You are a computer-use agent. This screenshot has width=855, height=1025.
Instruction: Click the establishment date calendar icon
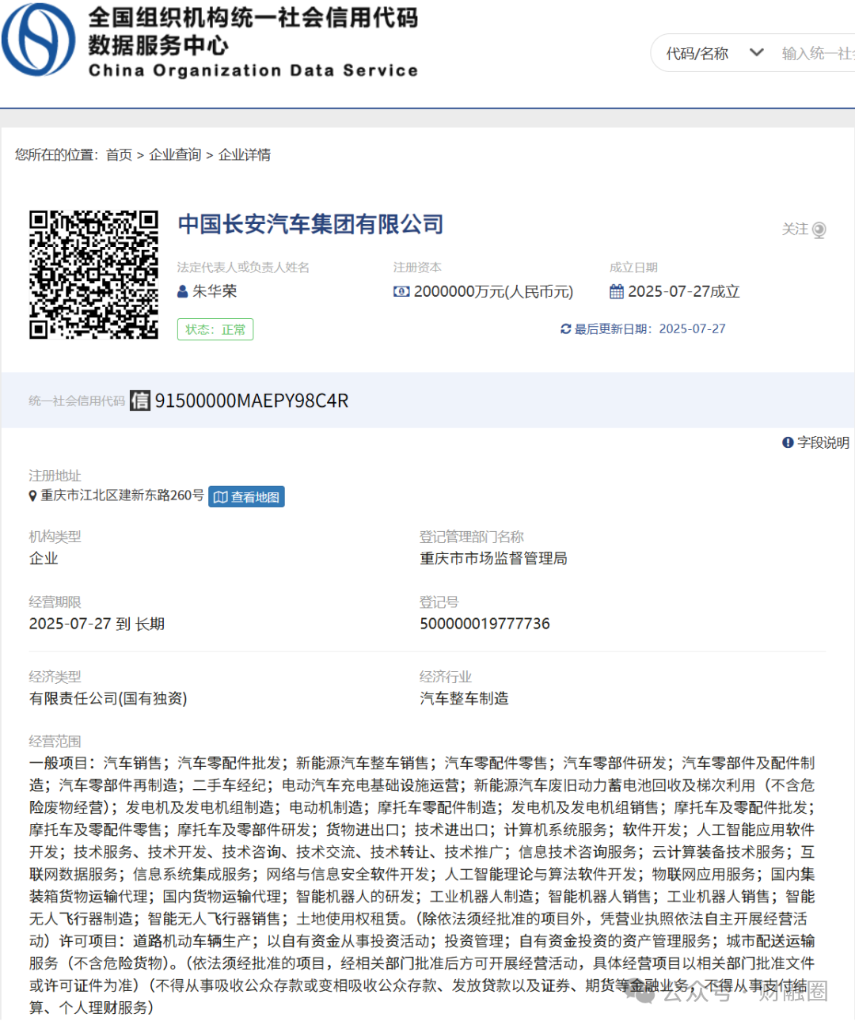(x=617, y=291)
